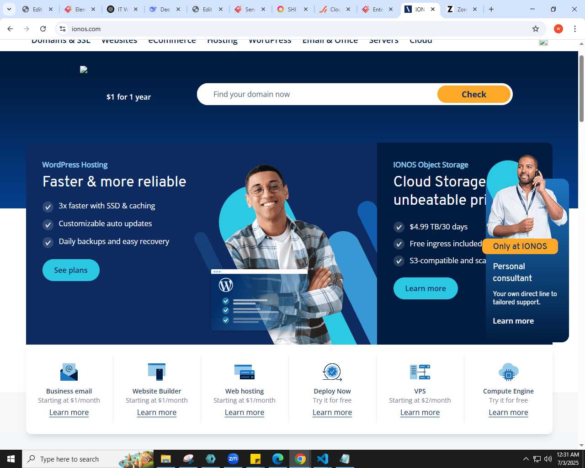The image size is (585, 468).
Task: Open the Hosting nav menu
Action: click(222, 41)
